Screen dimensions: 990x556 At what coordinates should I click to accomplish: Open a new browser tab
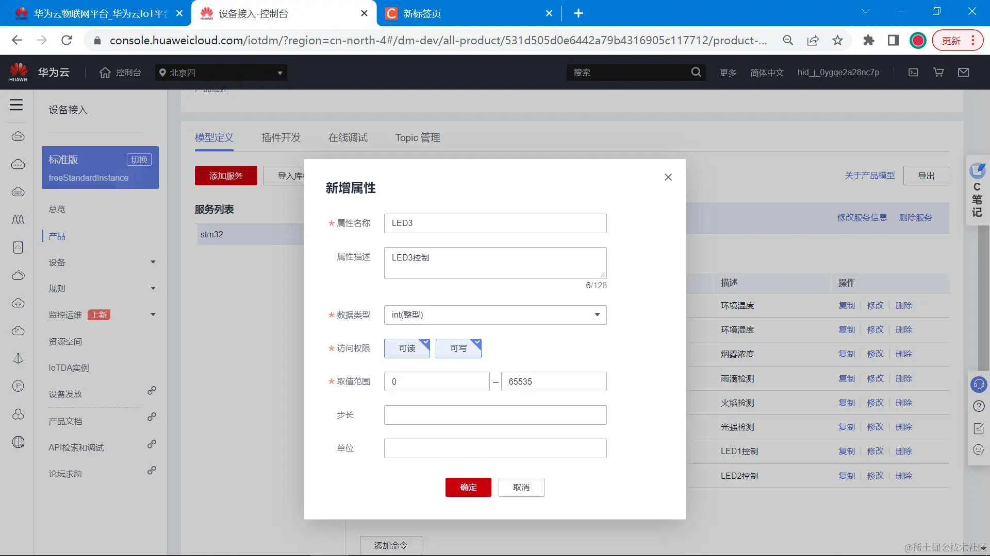(579, 13)
